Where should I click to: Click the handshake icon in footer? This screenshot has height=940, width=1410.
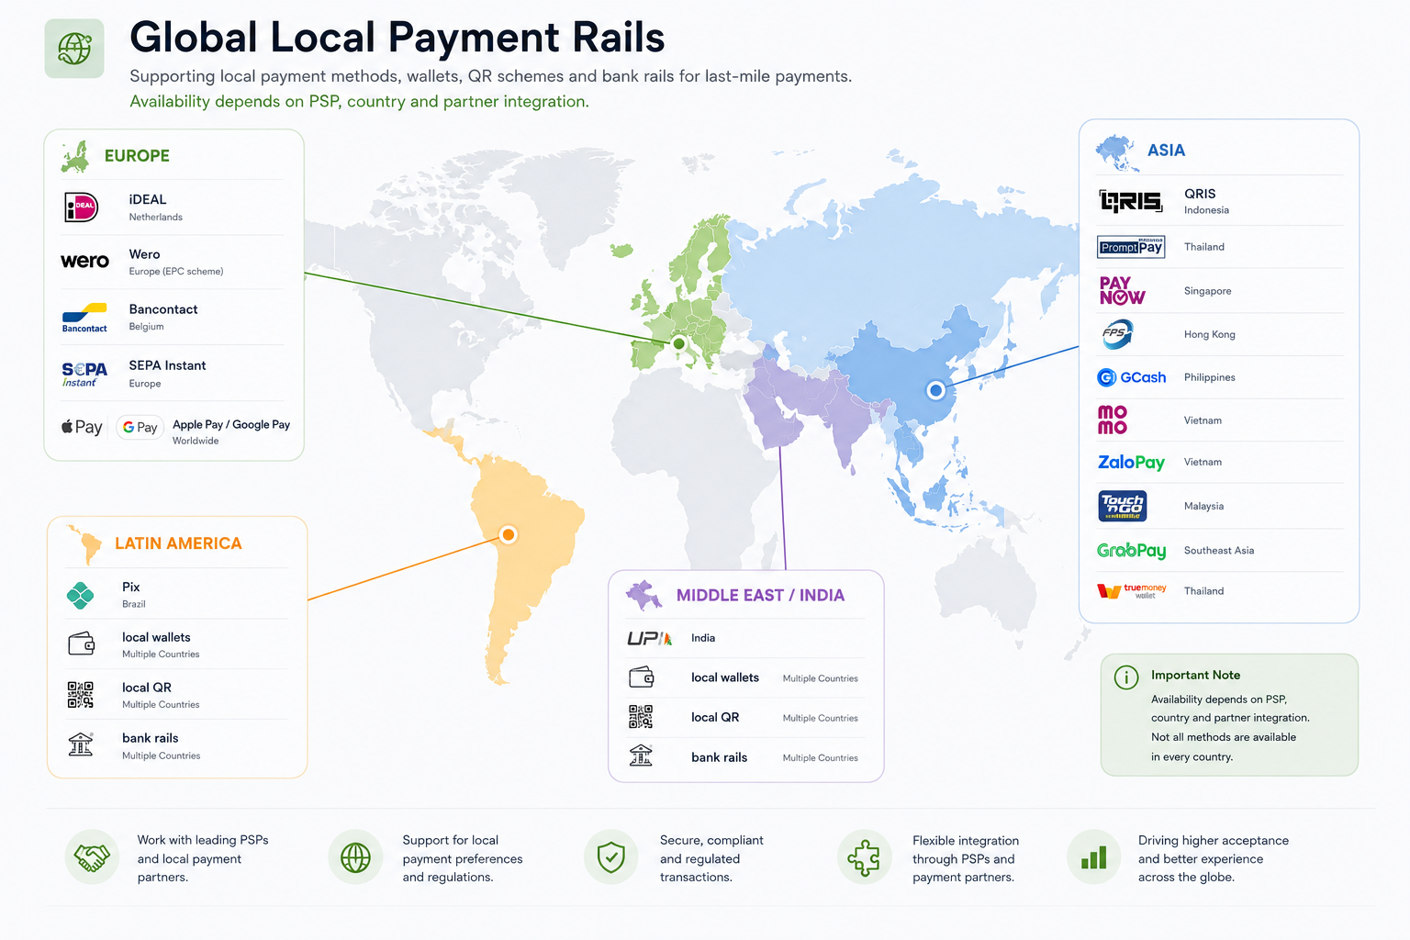point(92,857)
